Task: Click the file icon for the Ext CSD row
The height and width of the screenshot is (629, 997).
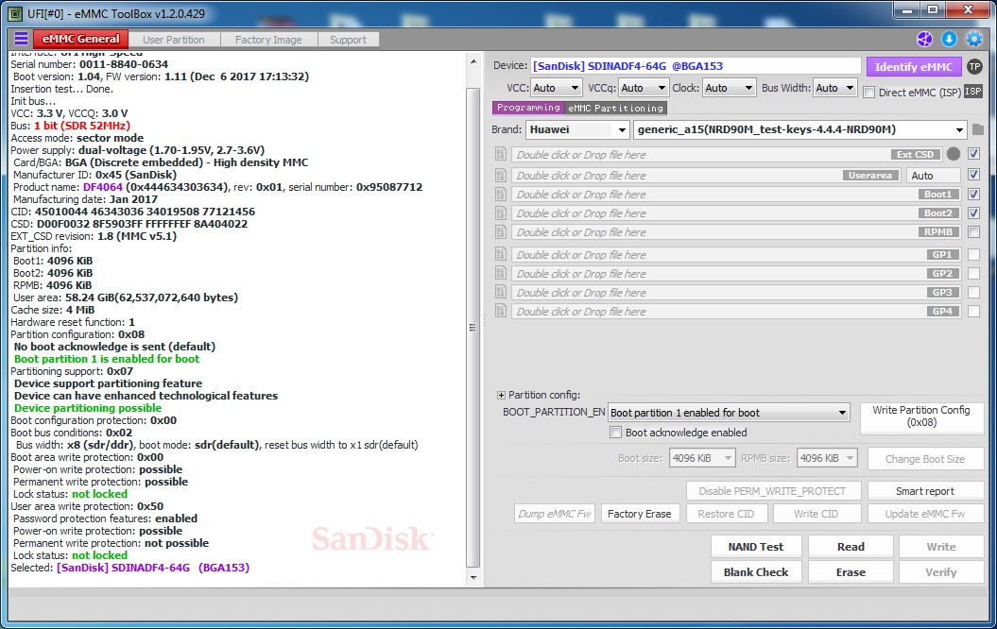Action: 501,154
